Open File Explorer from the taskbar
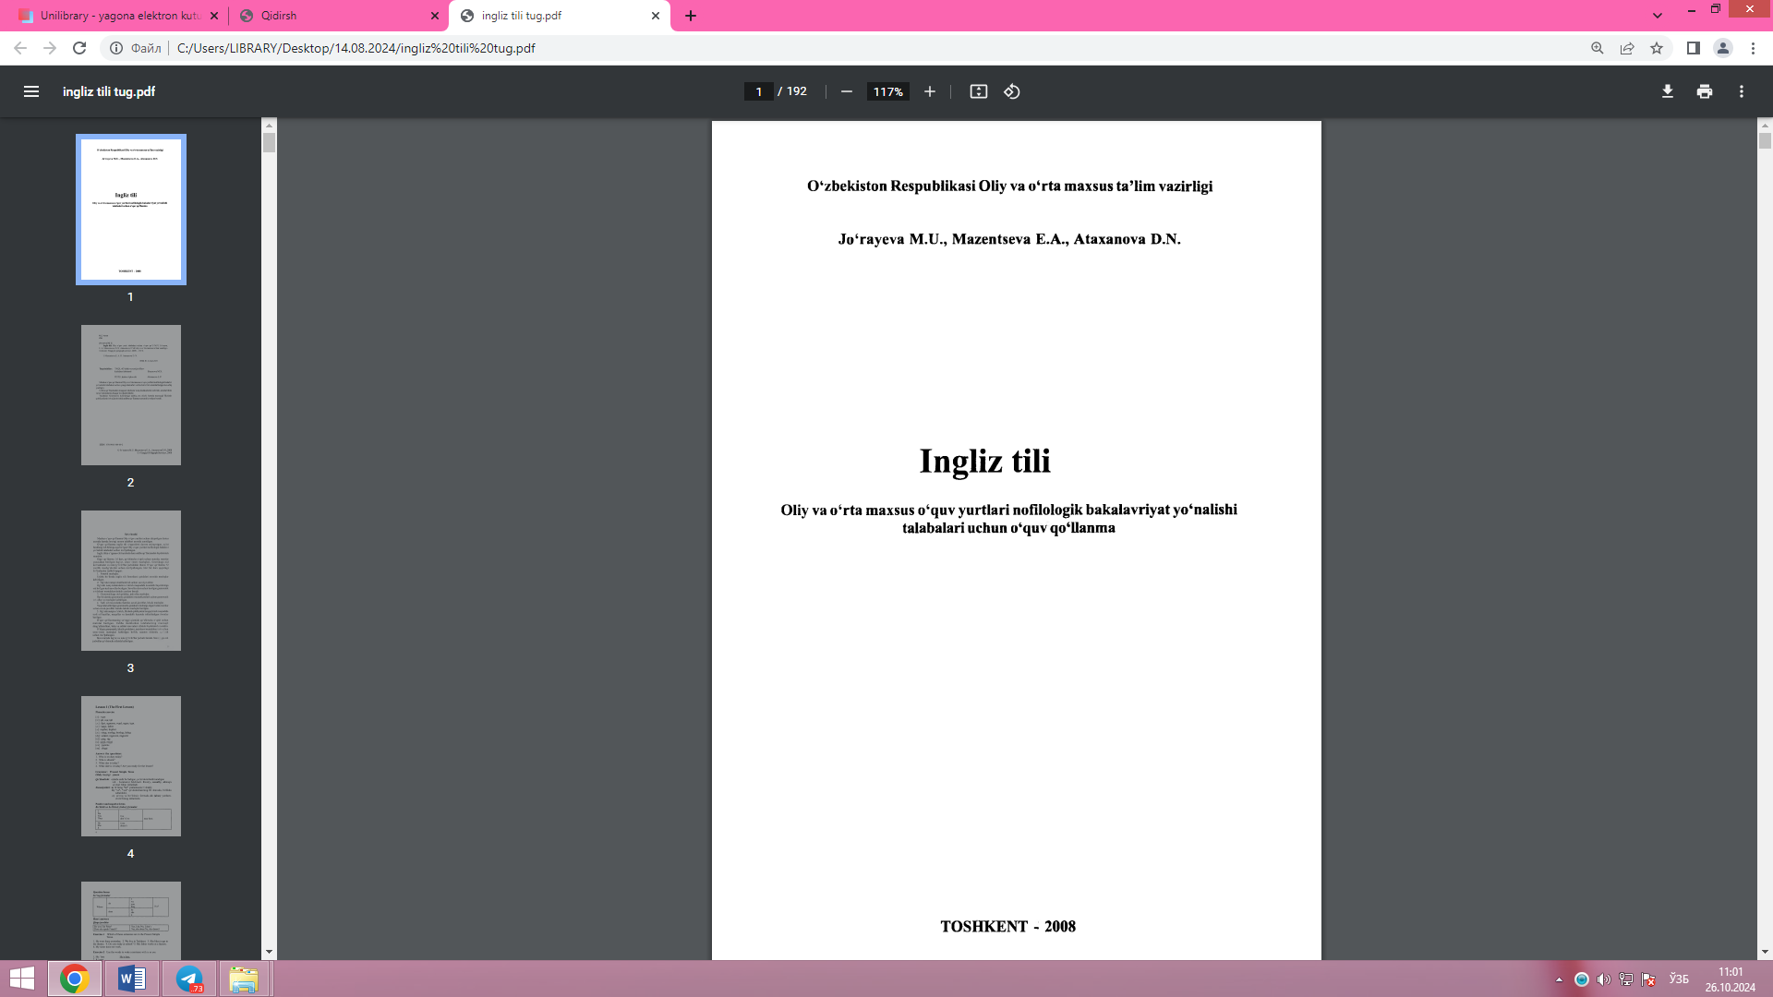Image resolution: width=1773 pixels, height=997 pixels. [245, 979]
